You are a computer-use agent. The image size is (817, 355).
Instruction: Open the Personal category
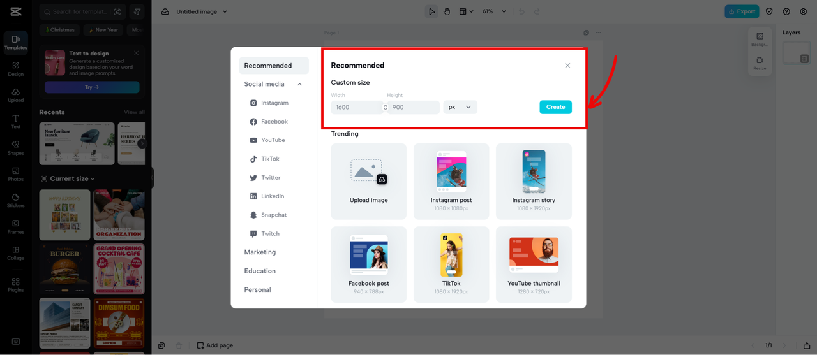pos(257,290)
